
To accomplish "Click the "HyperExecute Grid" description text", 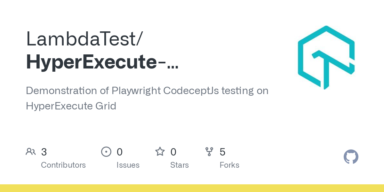I will (71, 106).
